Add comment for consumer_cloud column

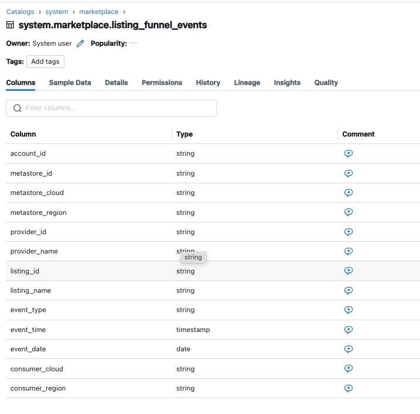pos(348,369)
